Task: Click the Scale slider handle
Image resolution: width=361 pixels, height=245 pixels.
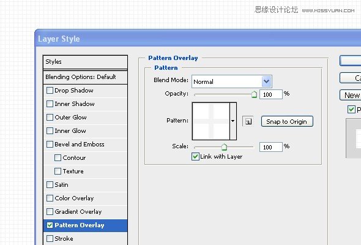Action: tap(224, 147)
